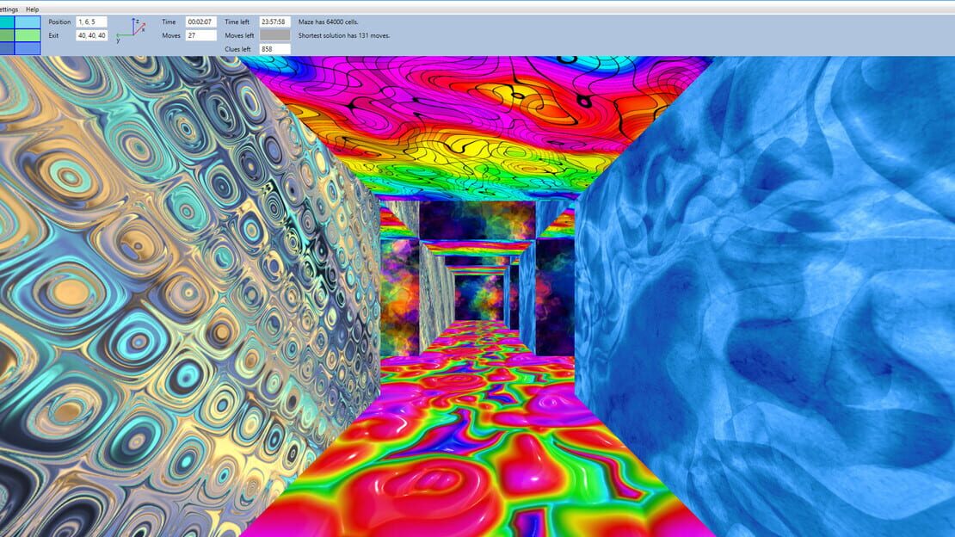Click the "Time" label
The height and width of the screenshot is (537, 955).
tap(169, 22)
